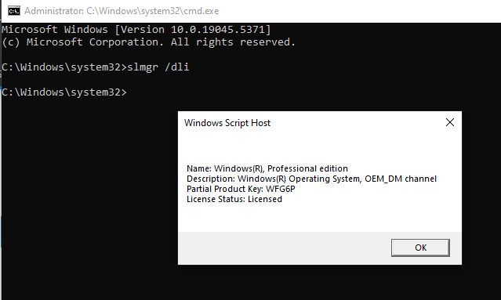Click the Microsoft Corporation copyright line
Image resolution: width=501 pixels, height=300 pixels.
(148, 42)
